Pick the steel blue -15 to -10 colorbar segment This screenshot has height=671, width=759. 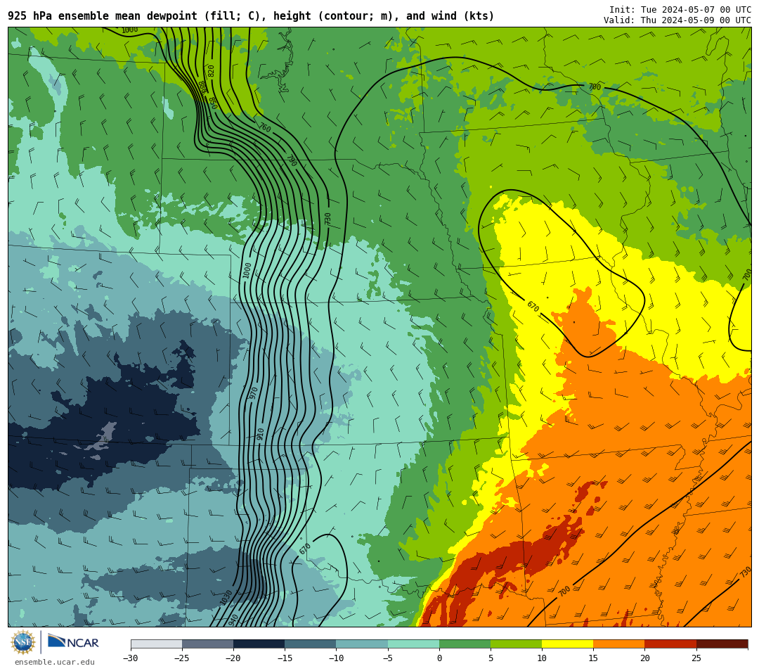(311, 644)
